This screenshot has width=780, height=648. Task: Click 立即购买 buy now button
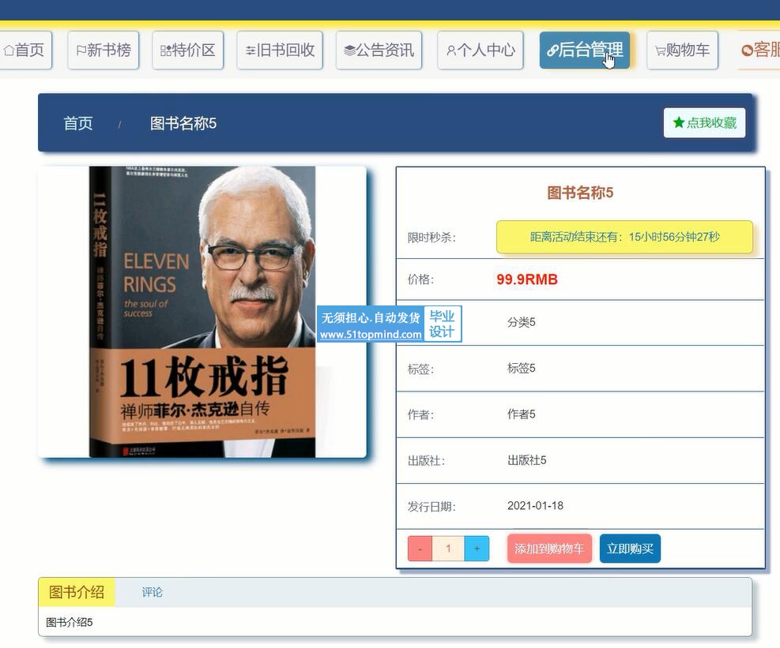point(630,549)
